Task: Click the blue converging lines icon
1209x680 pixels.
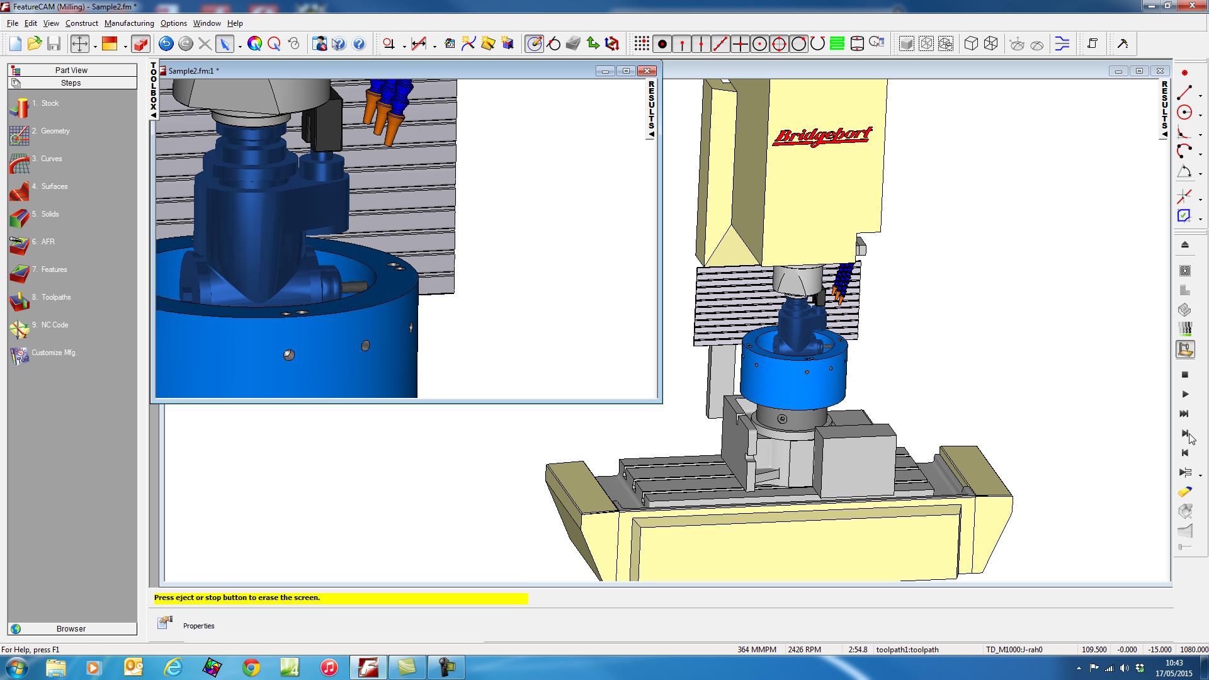Action: coord(1062,44)
